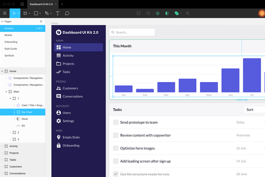The height and width of the screenshot is (177, 265).
Task: Open frame tool options dropdown arrow
Action: point(29,13)
